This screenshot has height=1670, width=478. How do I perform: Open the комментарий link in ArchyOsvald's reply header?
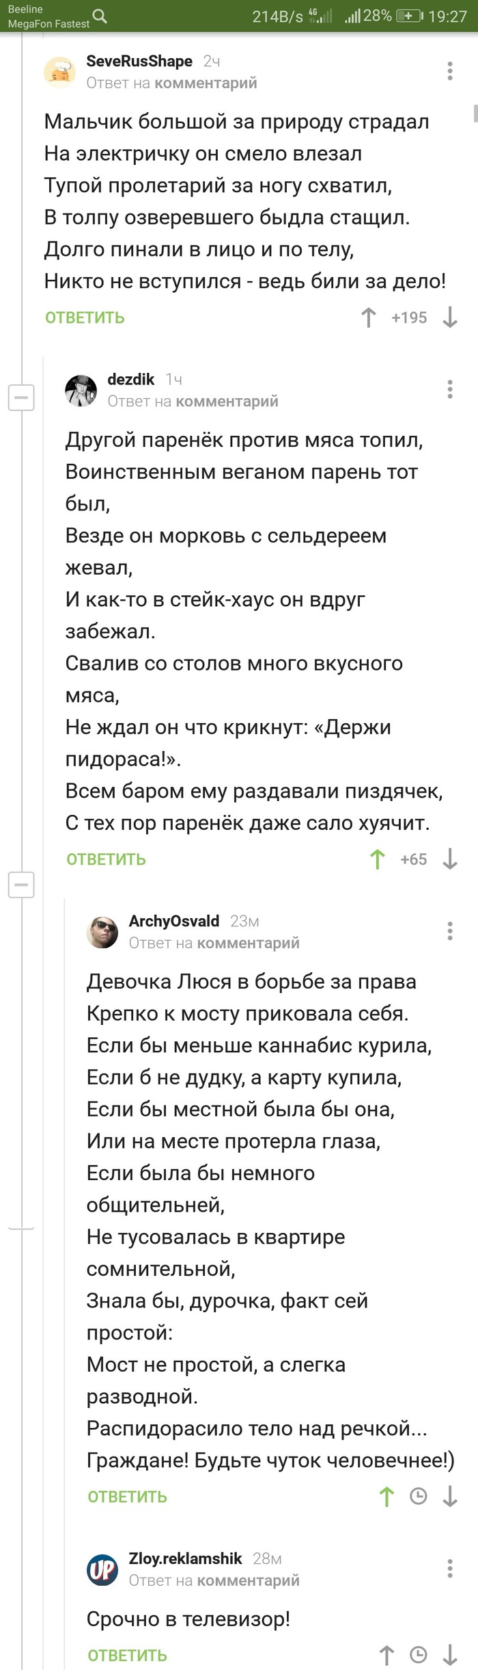coord(248,943)
